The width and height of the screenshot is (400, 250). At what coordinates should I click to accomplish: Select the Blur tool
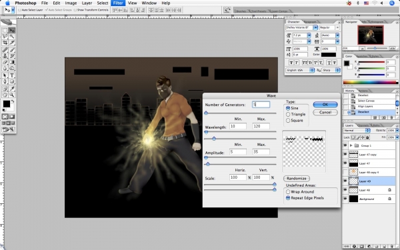click(5, 68)
